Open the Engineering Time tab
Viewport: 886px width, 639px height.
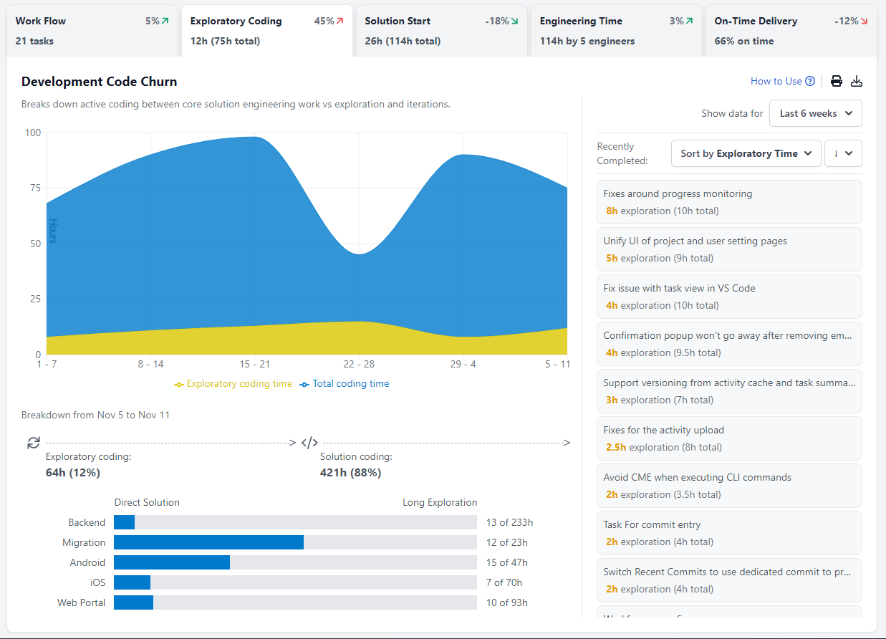tap(616, 31)
